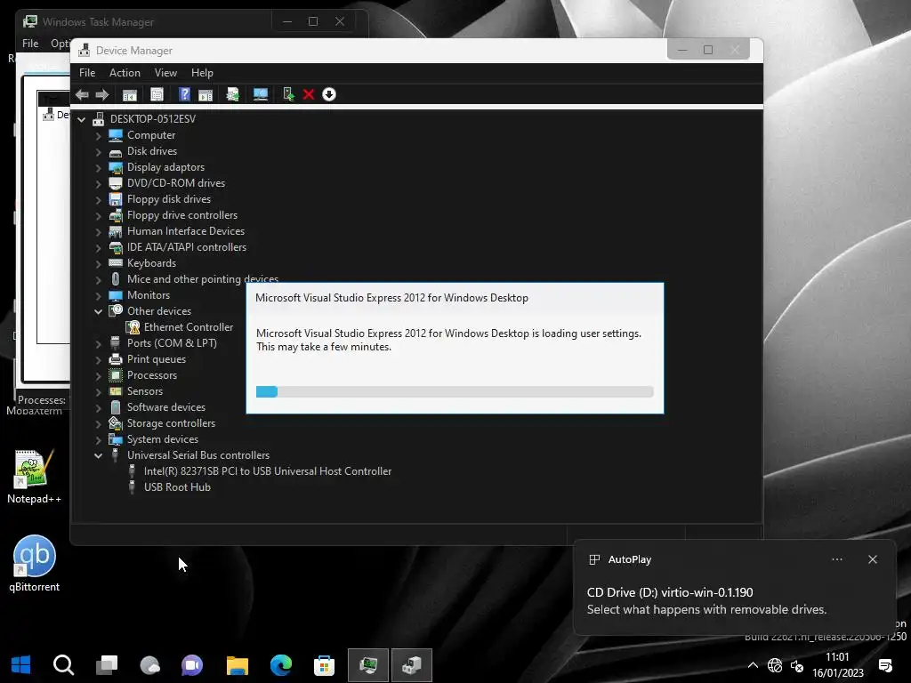Click the network globe tray icon
Screen dimensions: 911x683
775,665
